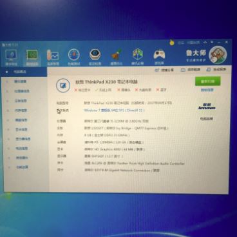Open the driver detection disk icon
Viewport: 237px width, 237px height.
point(95,57)
